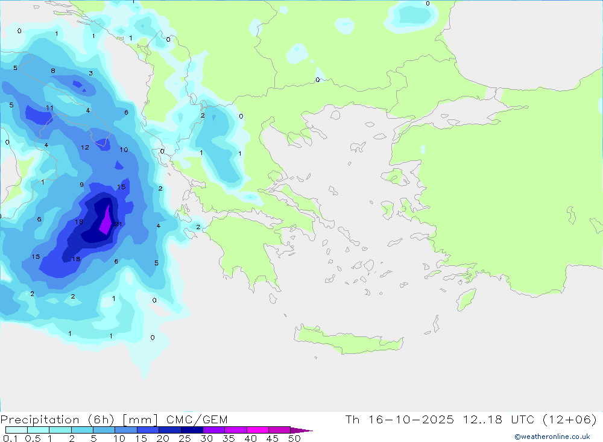
Task: Click the '21' precipitation value on map
Action: point(118,224)
